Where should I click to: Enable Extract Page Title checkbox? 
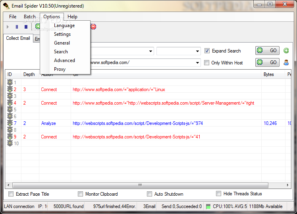[11, 194]
